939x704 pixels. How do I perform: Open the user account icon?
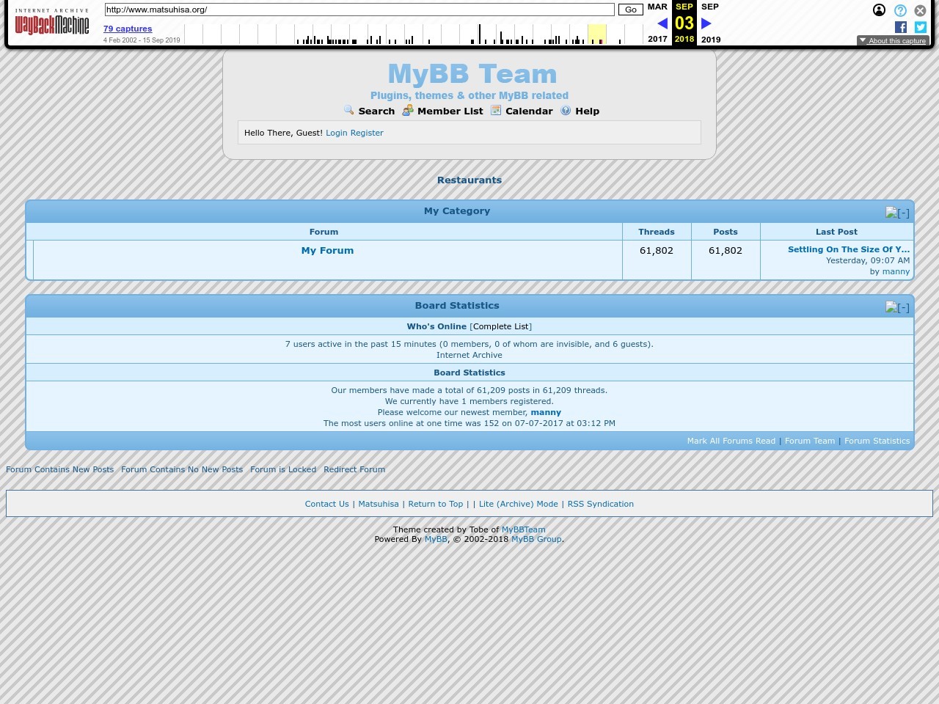pyautogui.click(x=879, y=10)
